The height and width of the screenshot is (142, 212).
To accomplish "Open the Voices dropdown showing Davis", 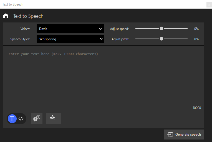I will (70, 29).
